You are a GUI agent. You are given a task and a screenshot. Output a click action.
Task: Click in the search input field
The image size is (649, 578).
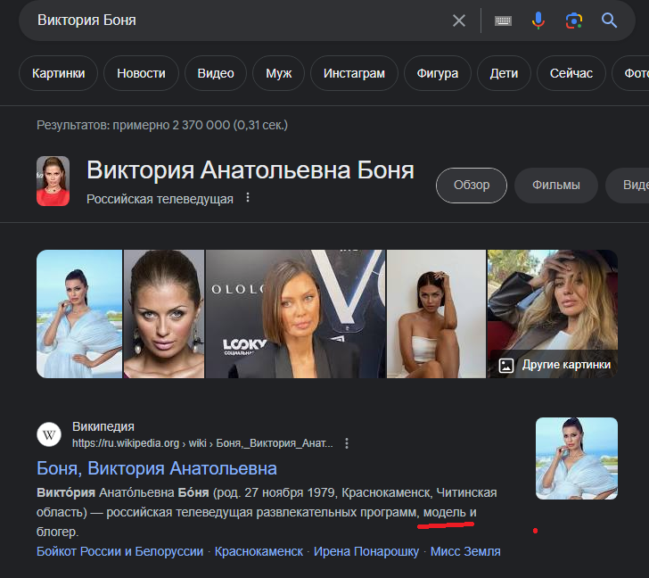click(x=232, y=21)
